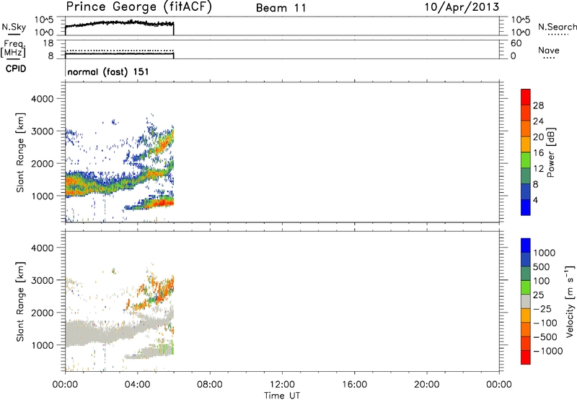The image size is (577, 400).
Task: Select the light green 25–100 velocity swatch
Action: click(x=526, y=287)
